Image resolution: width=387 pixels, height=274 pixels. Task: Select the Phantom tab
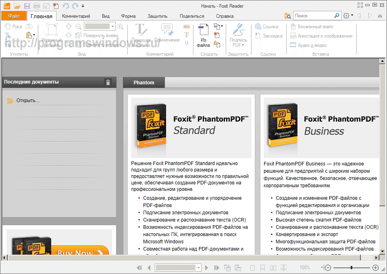coord(144,82)
